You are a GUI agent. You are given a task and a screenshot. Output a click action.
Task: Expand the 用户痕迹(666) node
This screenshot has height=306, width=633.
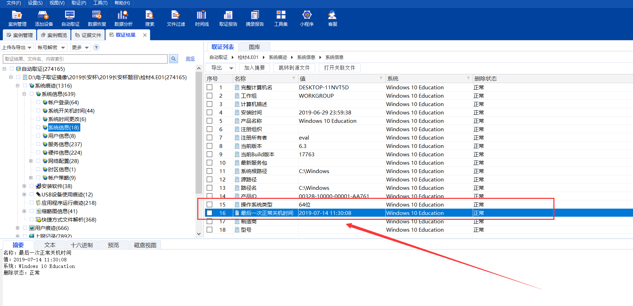(x=17, y=228)
